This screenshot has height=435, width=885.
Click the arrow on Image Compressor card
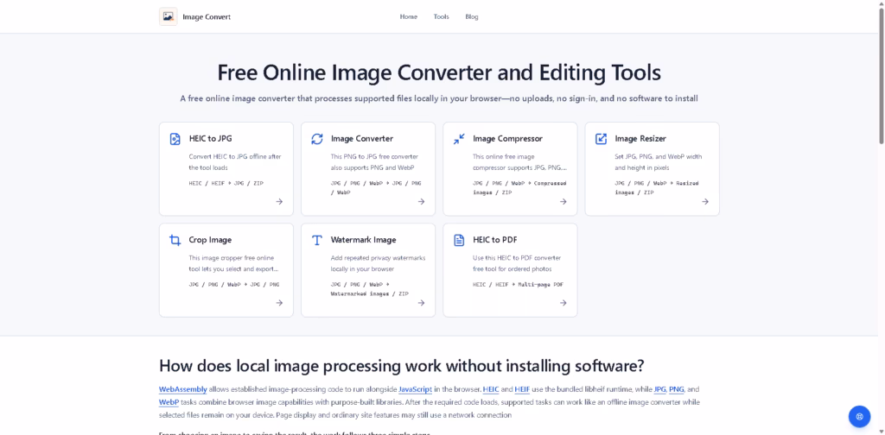tap(563, 202)
